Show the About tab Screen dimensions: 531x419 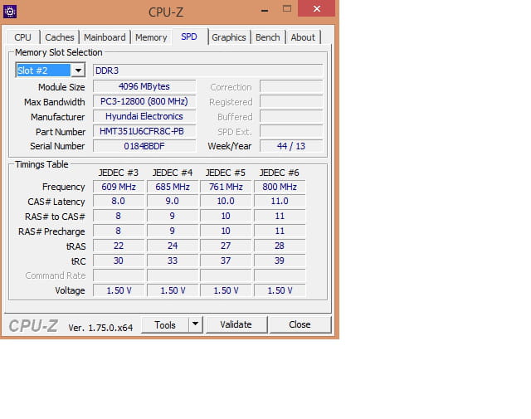tap(303, 37)
